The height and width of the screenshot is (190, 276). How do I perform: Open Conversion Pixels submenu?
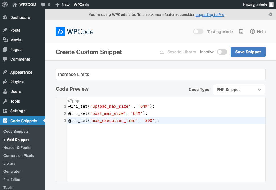[x=18, y=156]
